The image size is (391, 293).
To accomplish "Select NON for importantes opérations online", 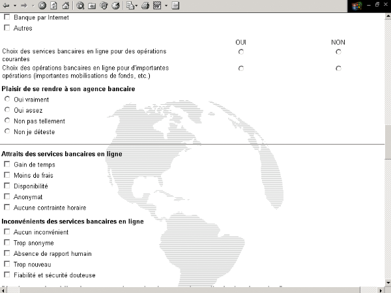I will point(338,68).
